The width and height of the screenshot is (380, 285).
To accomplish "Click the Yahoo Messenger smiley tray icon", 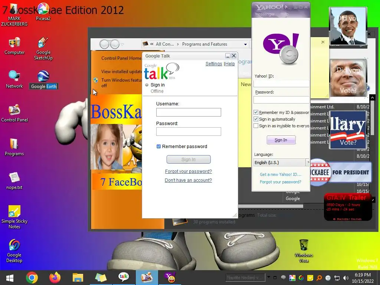I will click(x=328, y=278).
